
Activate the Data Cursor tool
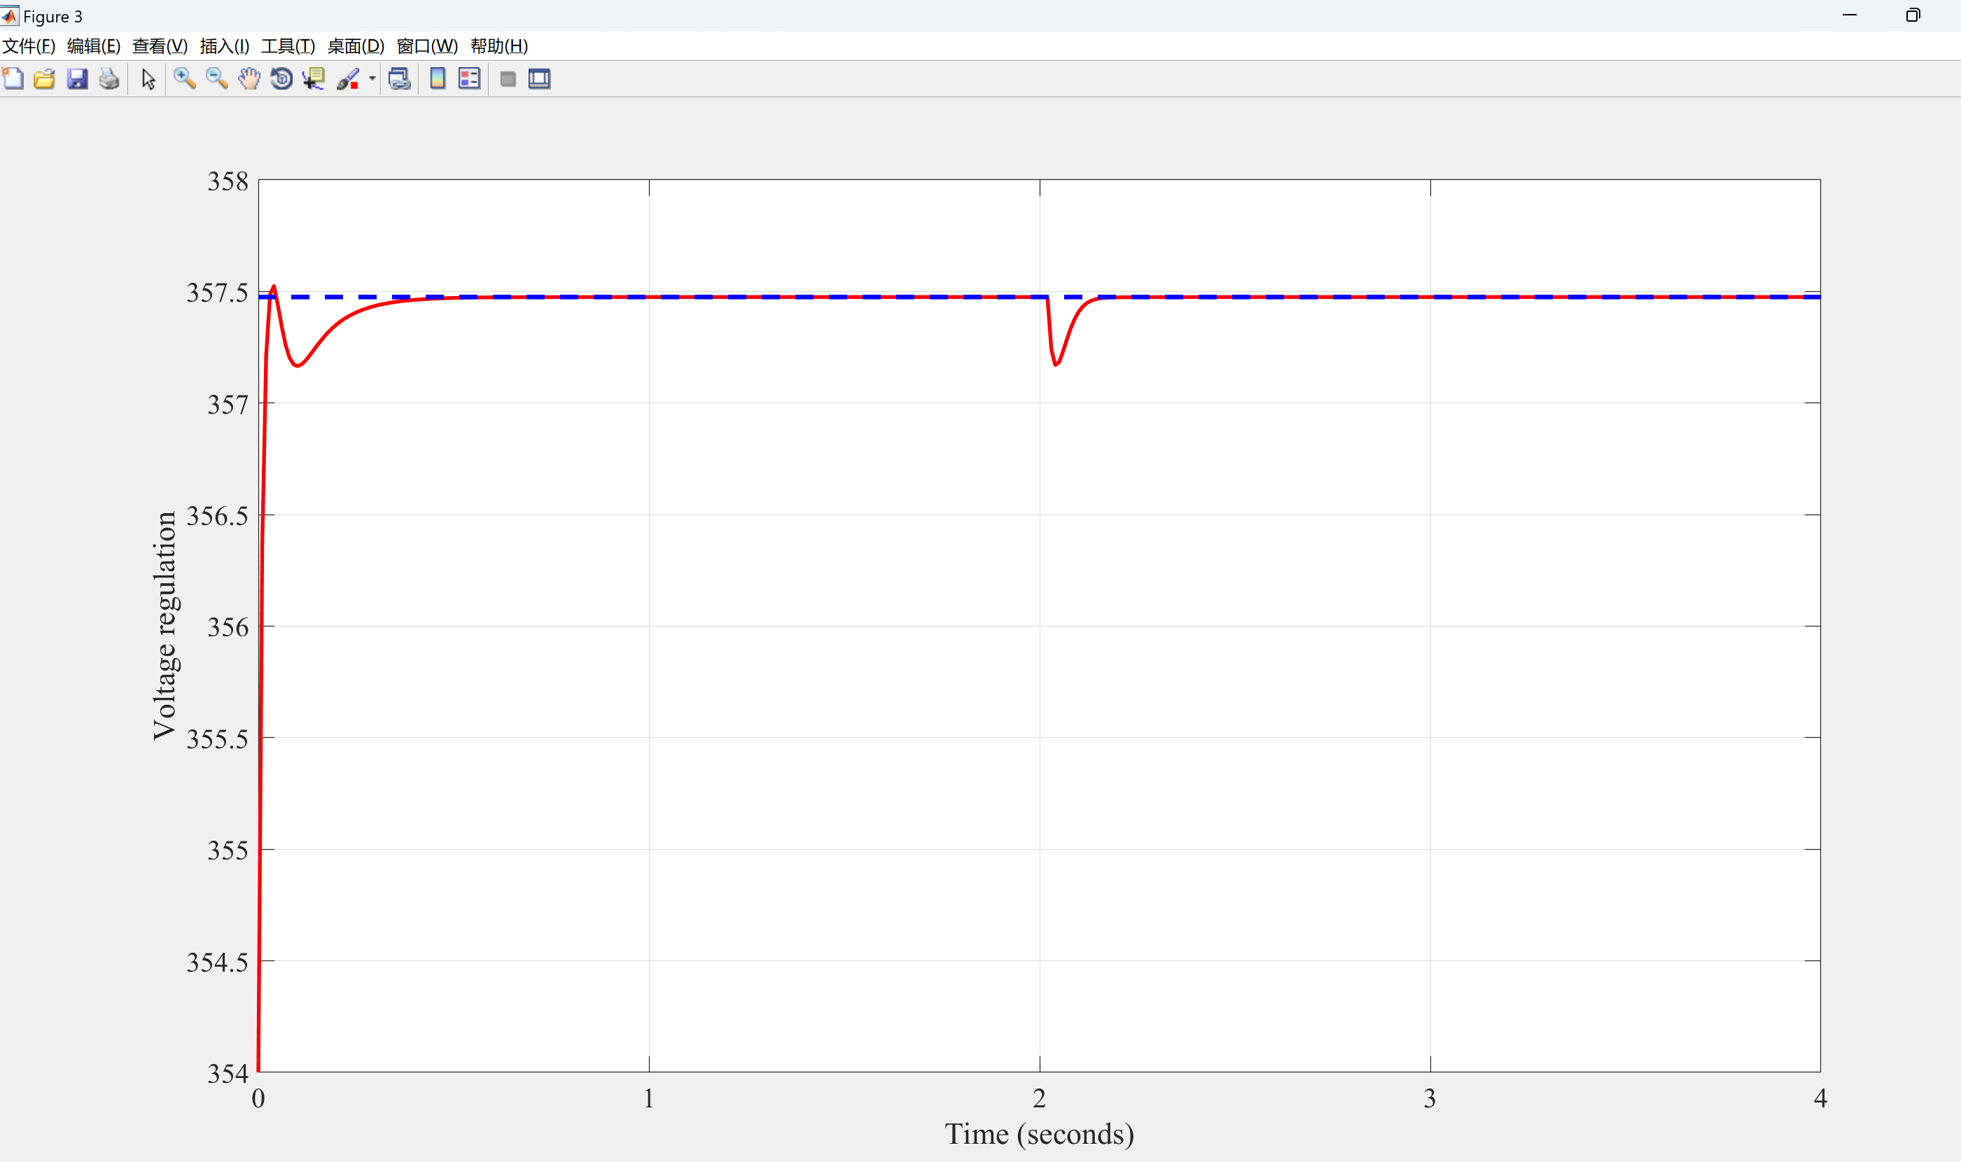[314, 79]
